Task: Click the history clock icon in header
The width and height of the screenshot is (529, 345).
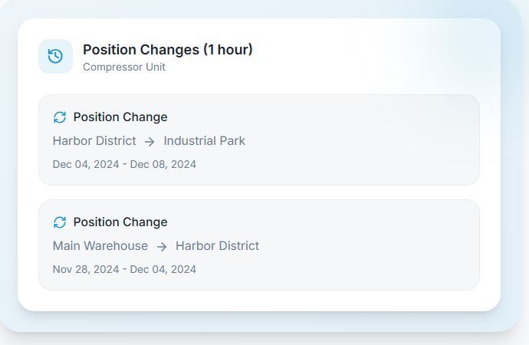Action: coord(55,57)
